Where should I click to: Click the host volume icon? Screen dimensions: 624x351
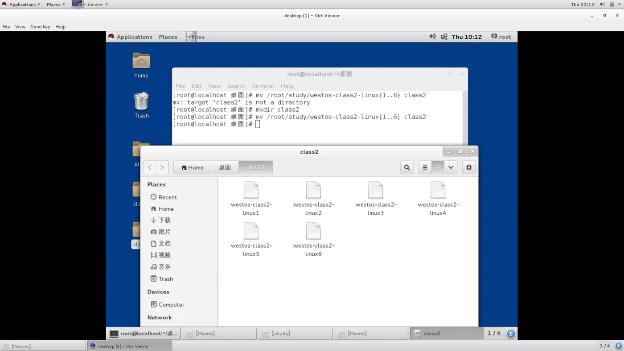pyautogui.click(x=602, y=4)
